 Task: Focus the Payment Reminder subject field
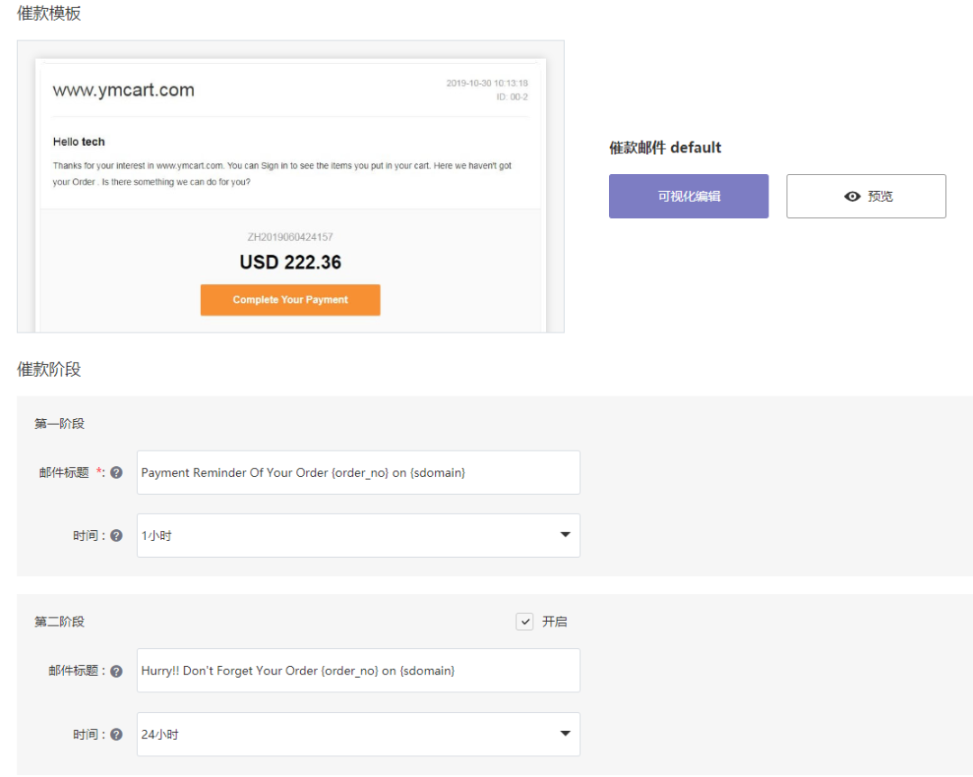click(359, 472)
